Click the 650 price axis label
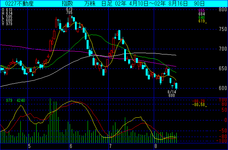Screen dimensions: 228x150 click(223, 69)
